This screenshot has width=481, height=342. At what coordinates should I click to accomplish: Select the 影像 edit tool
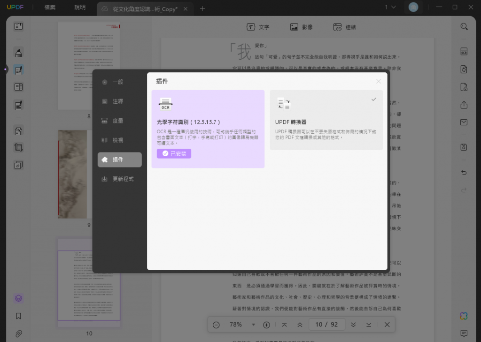(x=302, y=27)
